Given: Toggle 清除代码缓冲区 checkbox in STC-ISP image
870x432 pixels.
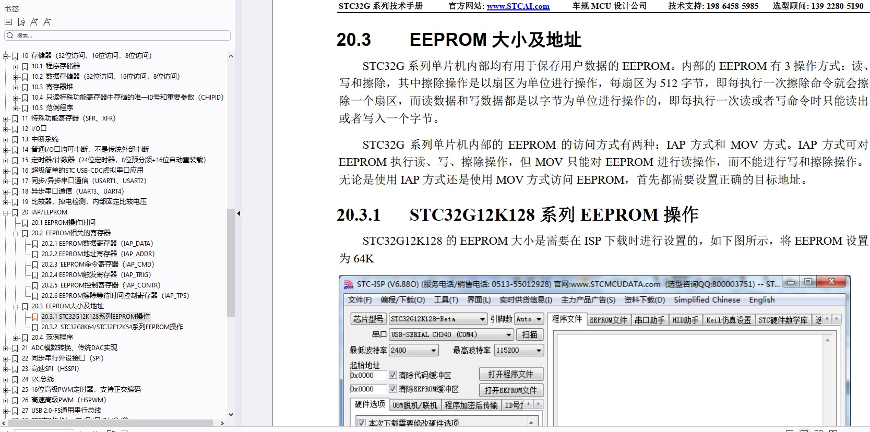Looking at the screenshot, I should point(393,375).
